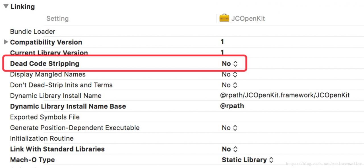This screenshot has width=364, height=168.
Task: Open the Dead Code Stripping dropdown
Action: coord(229,64)
